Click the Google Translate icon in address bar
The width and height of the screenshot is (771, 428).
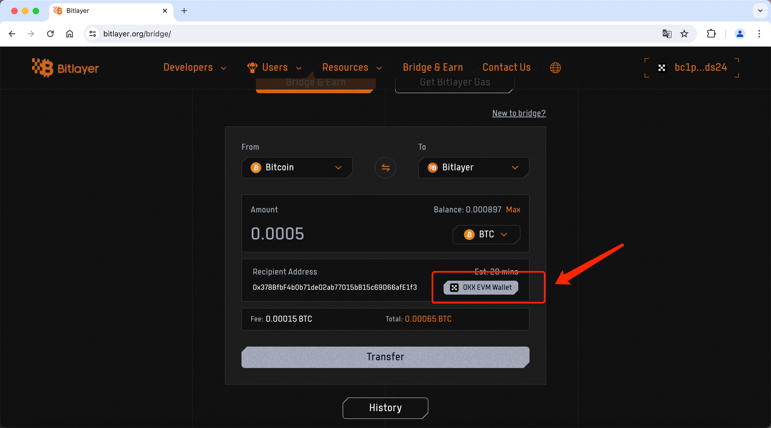[x=667, y=34]
